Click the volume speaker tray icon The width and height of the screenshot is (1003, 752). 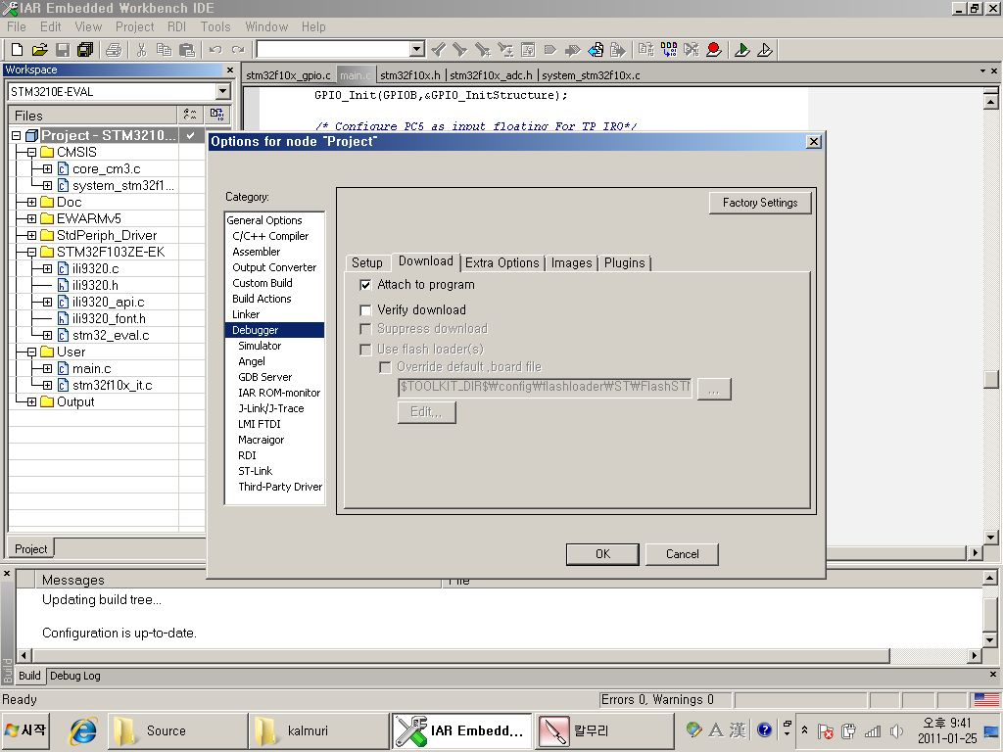(x=896, y=730)
